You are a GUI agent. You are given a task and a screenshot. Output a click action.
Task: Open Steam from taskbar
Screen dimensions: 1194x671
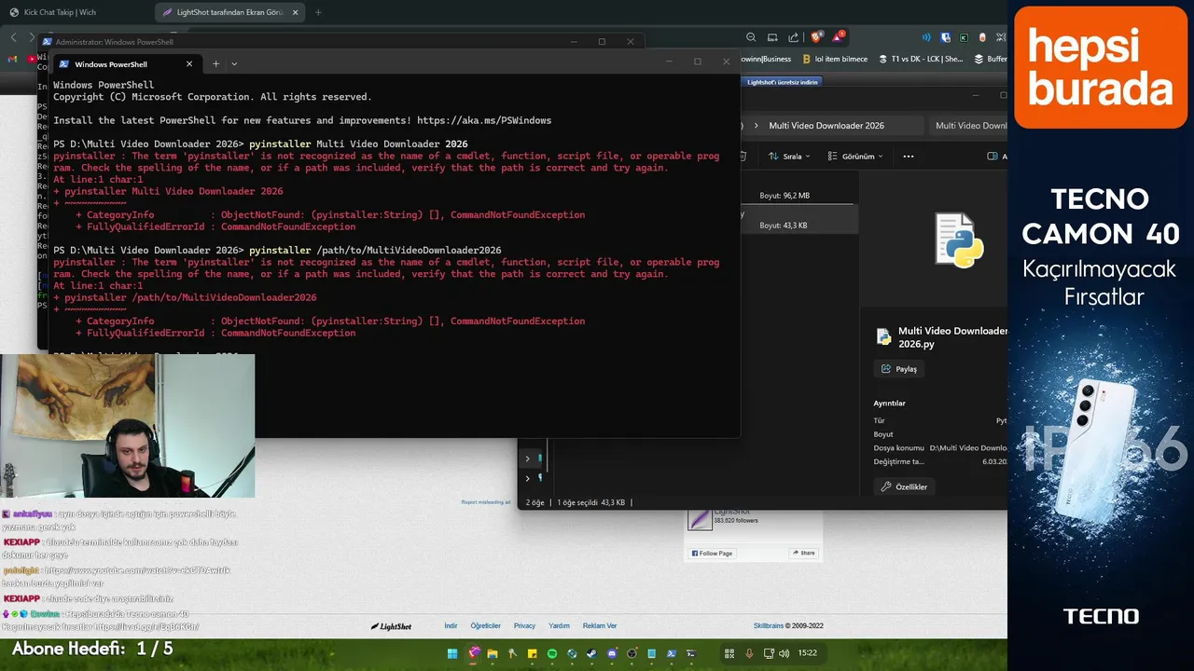click(591, 654)
